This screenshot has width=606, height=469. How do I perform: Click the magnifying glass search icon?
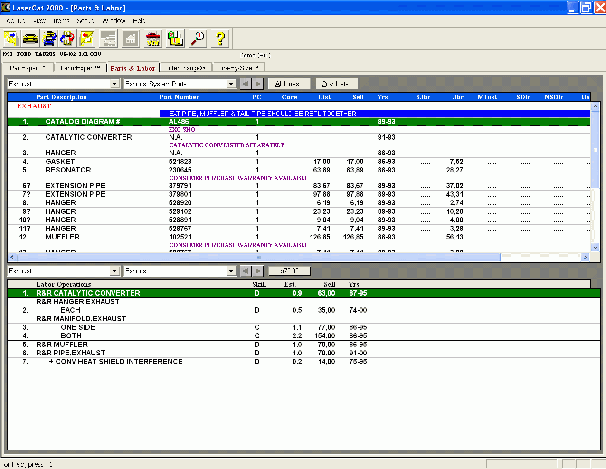[x=198, y=38]
